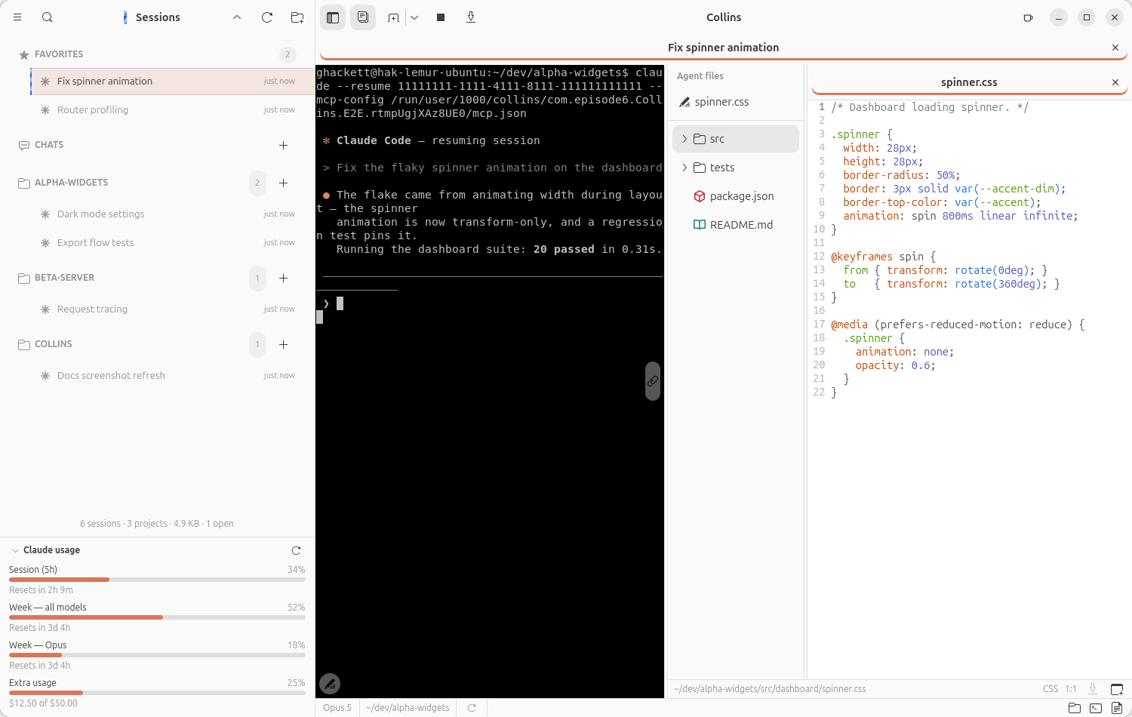The image size is (1132, 717).
Task: Close the spinner.css editor tab
Action: (x=1115, y=82)
